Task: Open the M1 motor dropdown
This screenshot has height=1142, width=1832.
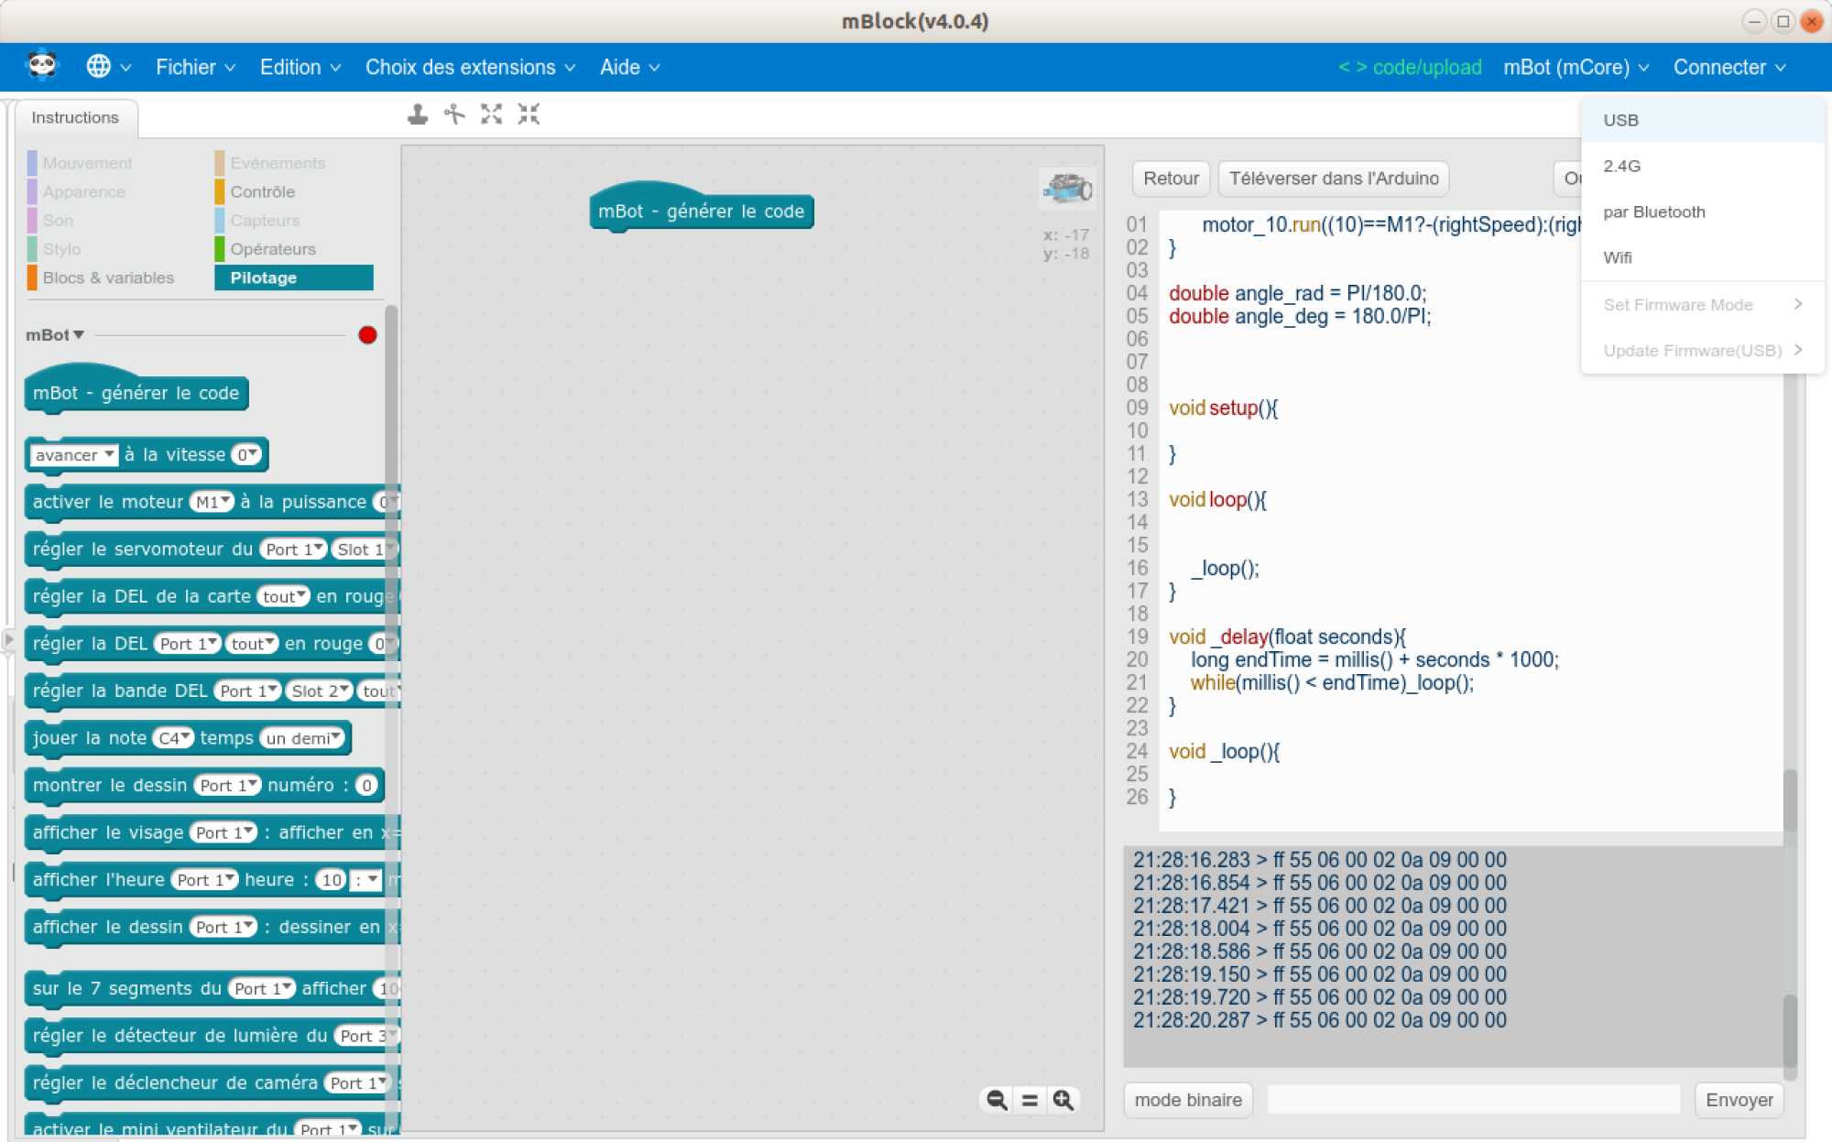Action: tap(211, 502)
